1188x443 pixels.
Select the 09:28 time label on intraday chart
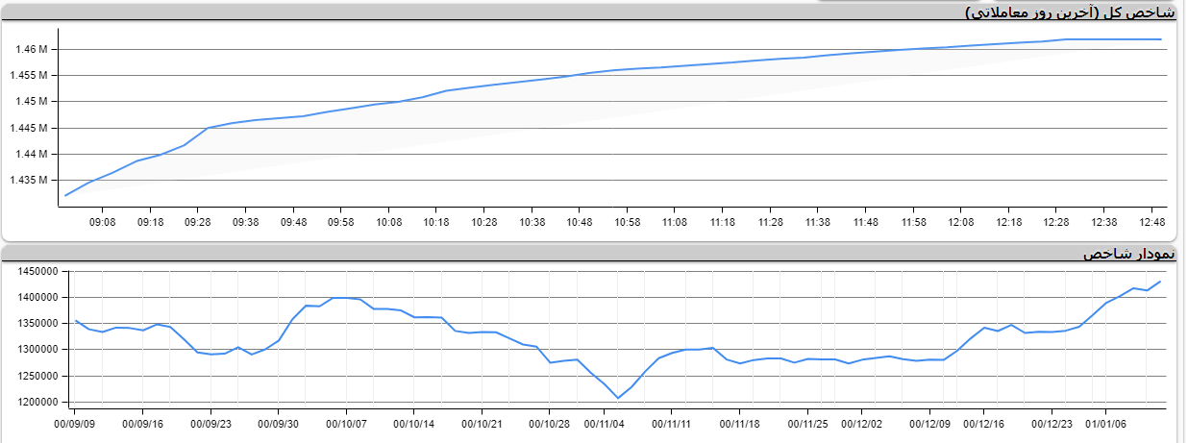(x=197, y=222)
